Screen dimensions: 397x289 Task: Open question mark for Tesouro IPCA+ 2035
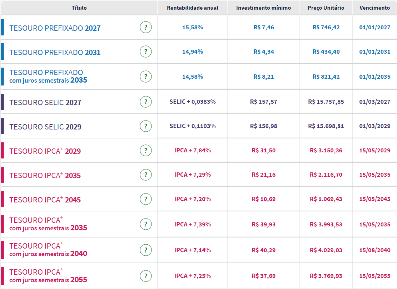coord(145,175)
